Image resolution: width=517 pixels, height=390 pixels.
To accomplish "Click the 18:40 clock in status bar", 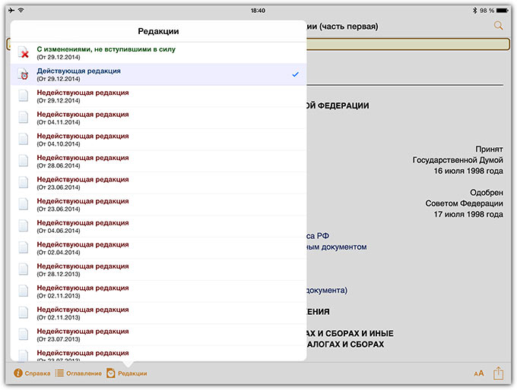I will click(x=258, y=11).
